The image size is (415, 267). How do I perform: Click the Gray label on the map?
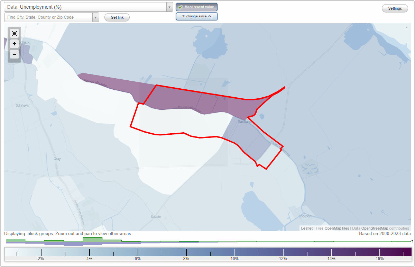click(x=57, y=159)
